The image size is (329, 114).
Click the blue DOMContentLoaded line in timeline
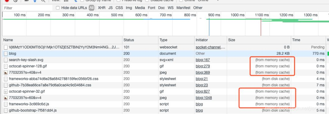[209, 27]
